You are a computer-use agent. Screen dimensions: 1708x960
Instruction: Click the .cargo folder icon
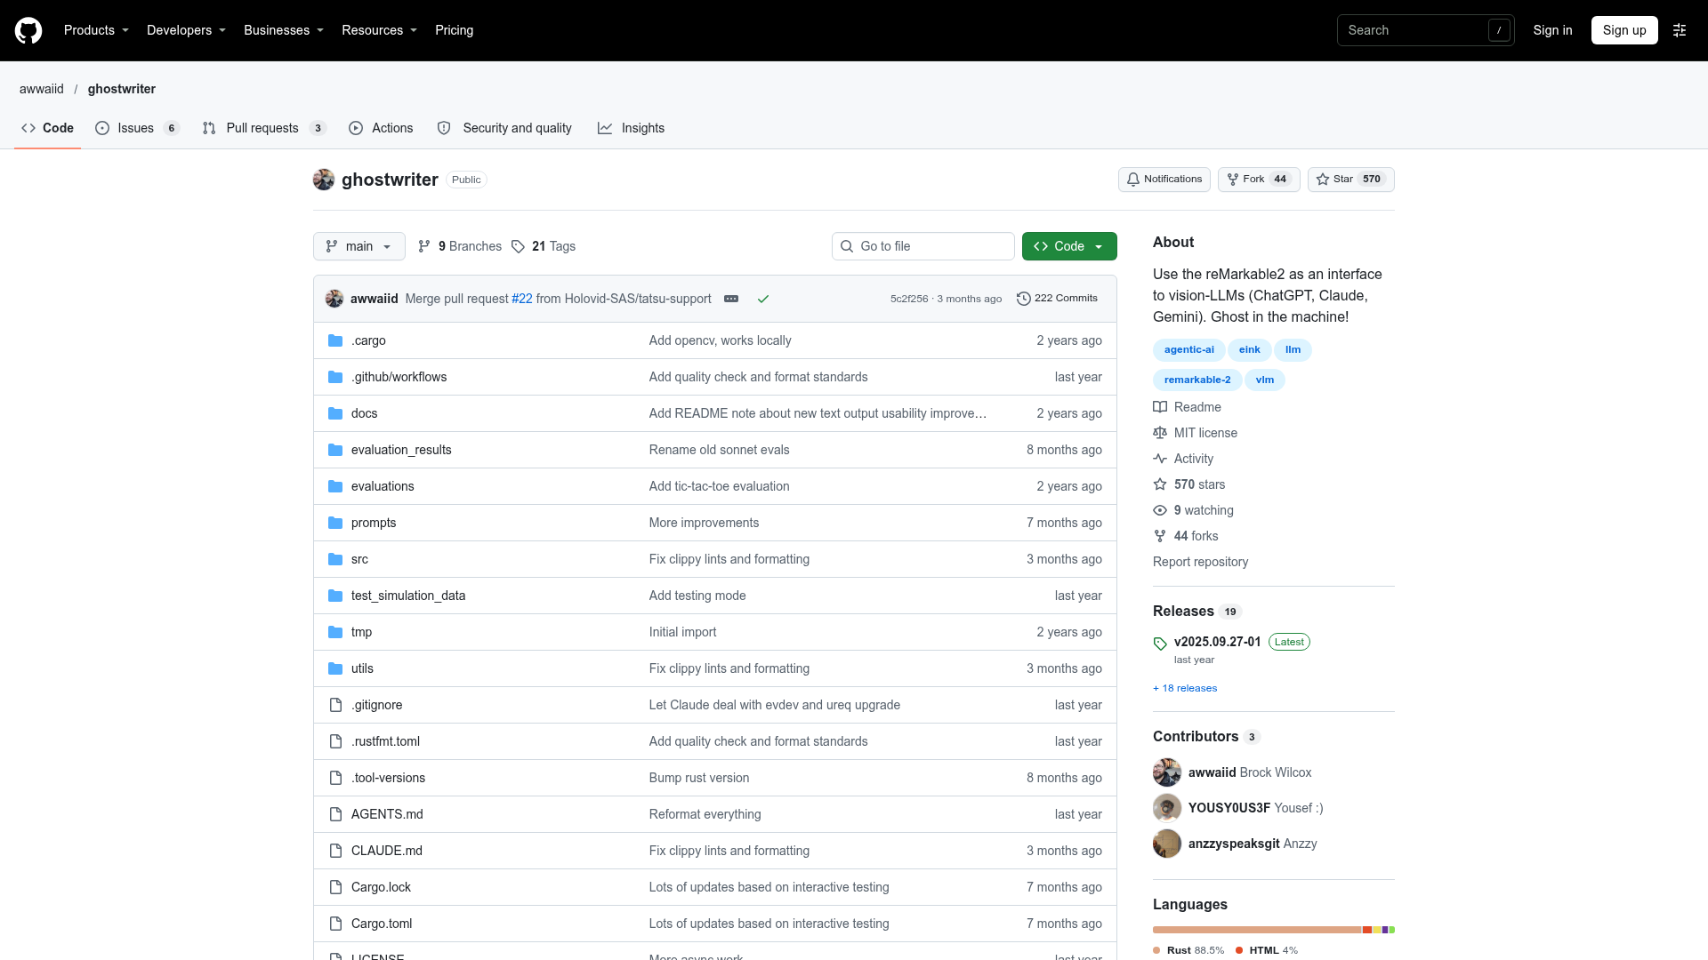[335, 340]
